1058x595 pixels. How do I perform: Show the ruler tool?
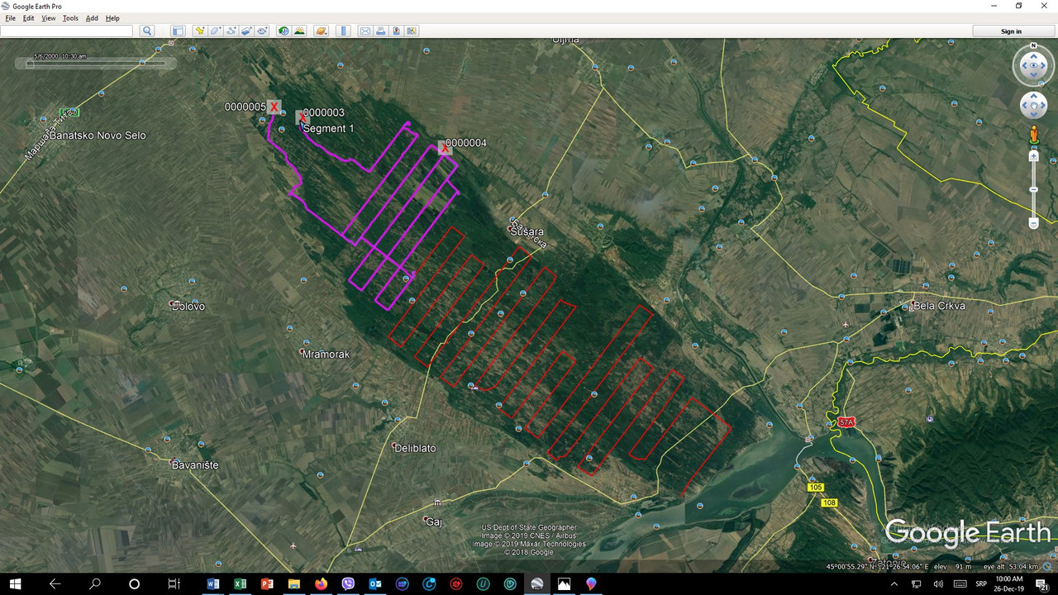coord(344,31)
